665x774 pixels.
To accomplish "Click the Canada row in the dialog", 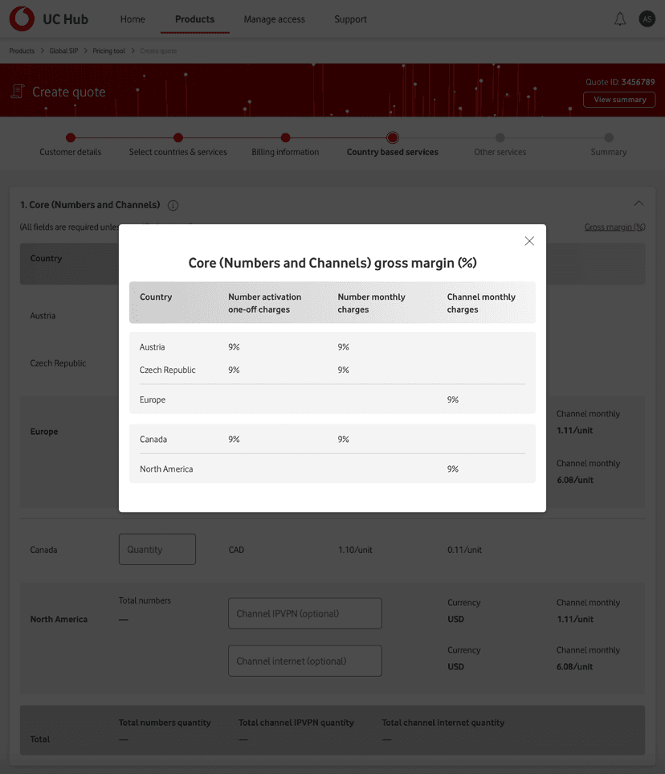I will (332, 439).
